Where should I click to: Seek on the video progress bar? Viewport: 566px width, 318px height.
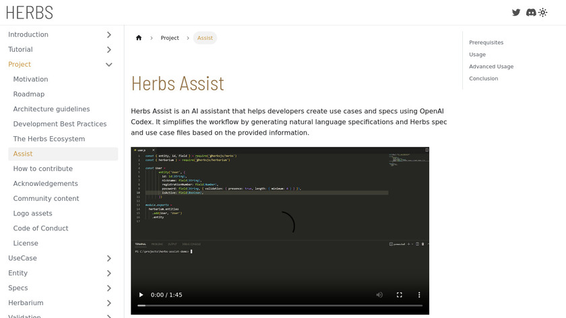[x=280, y=306]
